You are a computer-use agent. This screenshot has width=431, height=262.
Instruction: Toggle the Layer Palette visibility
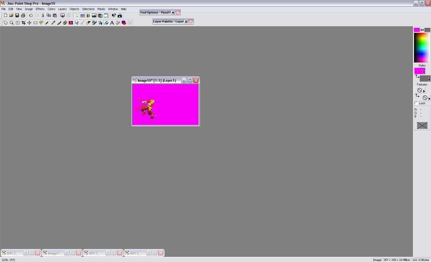tap(101, 16)
